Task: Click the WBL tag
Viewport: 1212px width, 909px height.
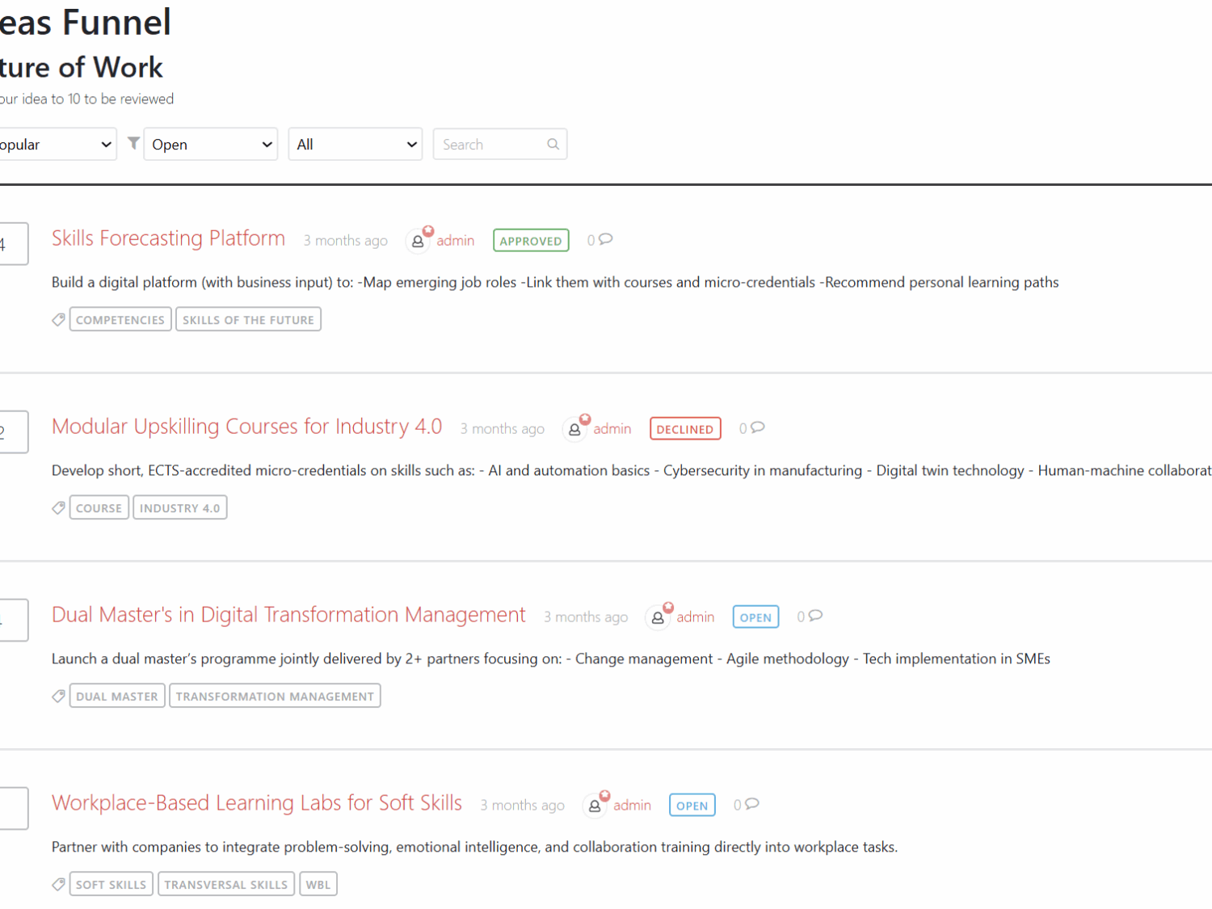Action: click(318, 885)
